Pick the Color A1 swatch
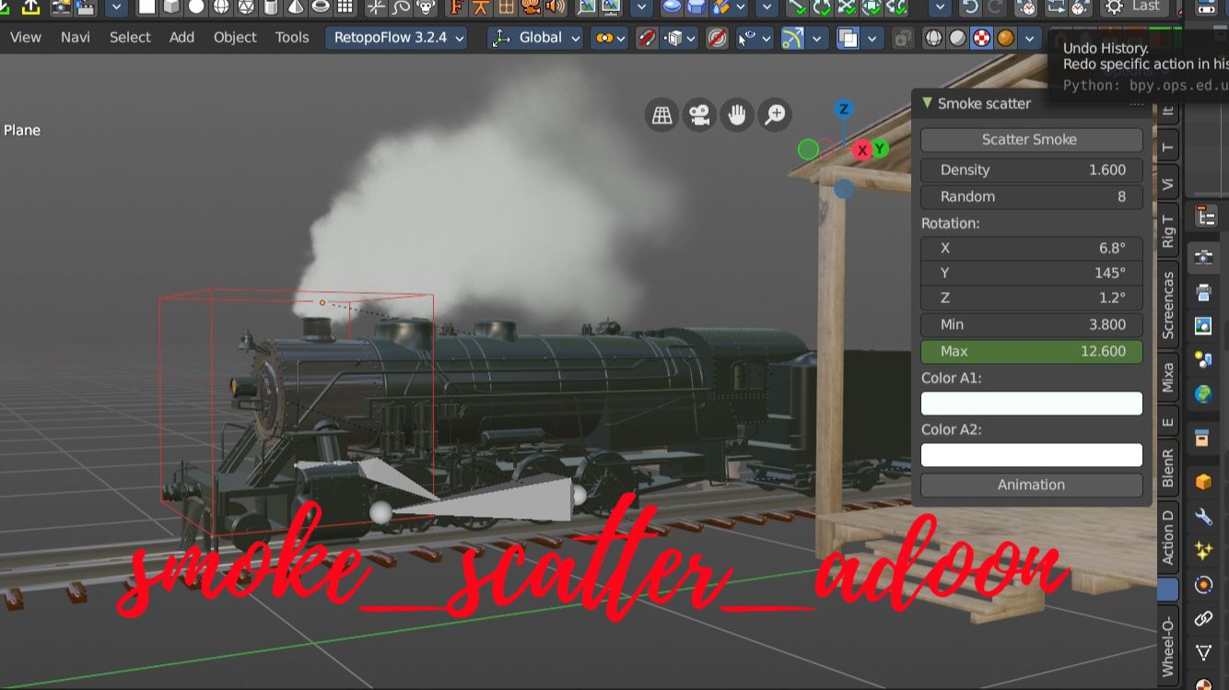Screen dimensions: 1229x690 point(1032,403)
